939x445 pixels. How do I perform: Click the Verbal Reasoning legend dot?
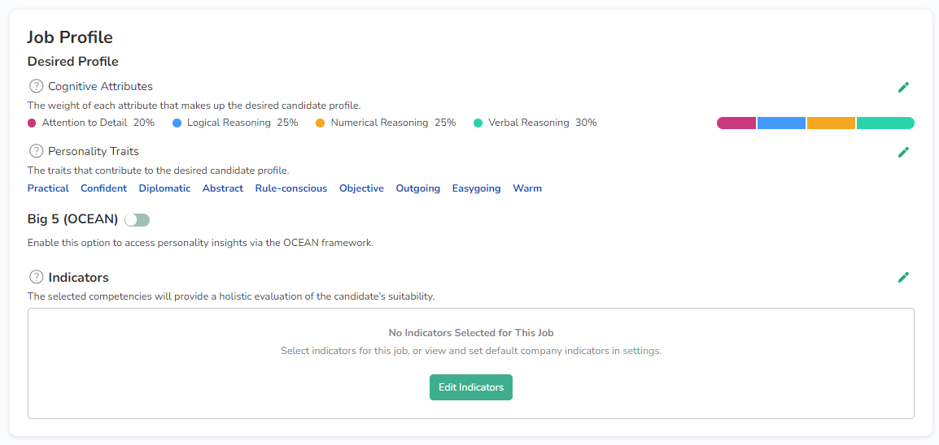pyautogui.click(x=478, y=123)
